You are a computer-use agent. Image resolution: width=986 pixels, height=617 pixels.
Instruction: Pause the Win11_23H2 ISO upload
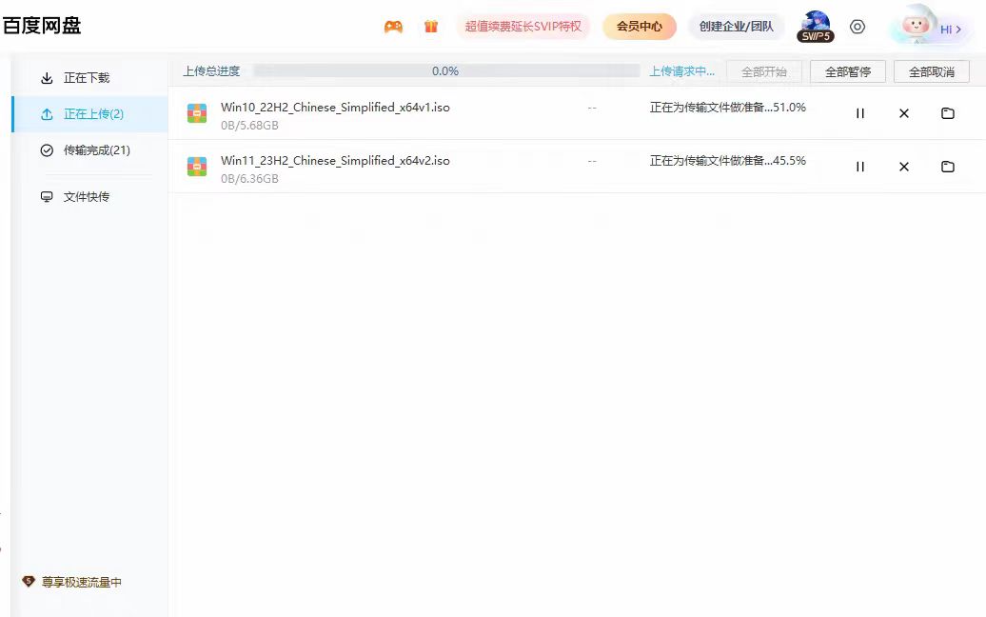859,166
